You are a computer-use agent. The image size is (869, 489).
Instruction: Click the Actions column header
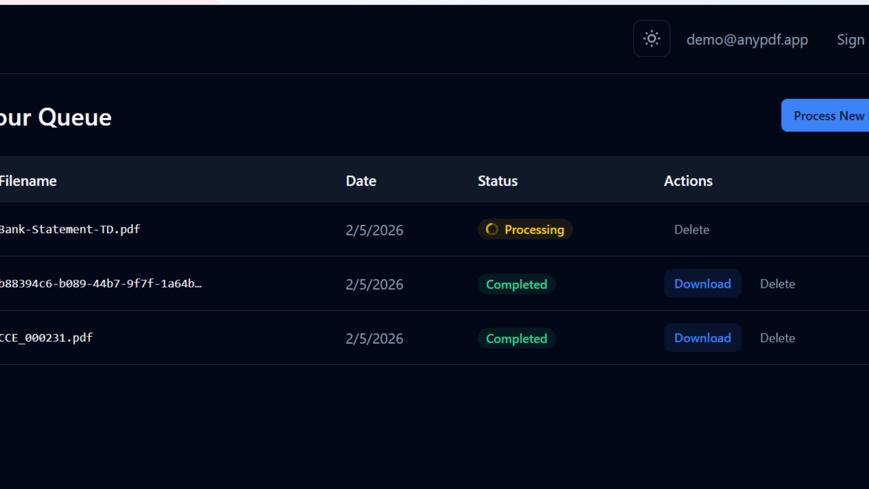[x=688, y=181]
